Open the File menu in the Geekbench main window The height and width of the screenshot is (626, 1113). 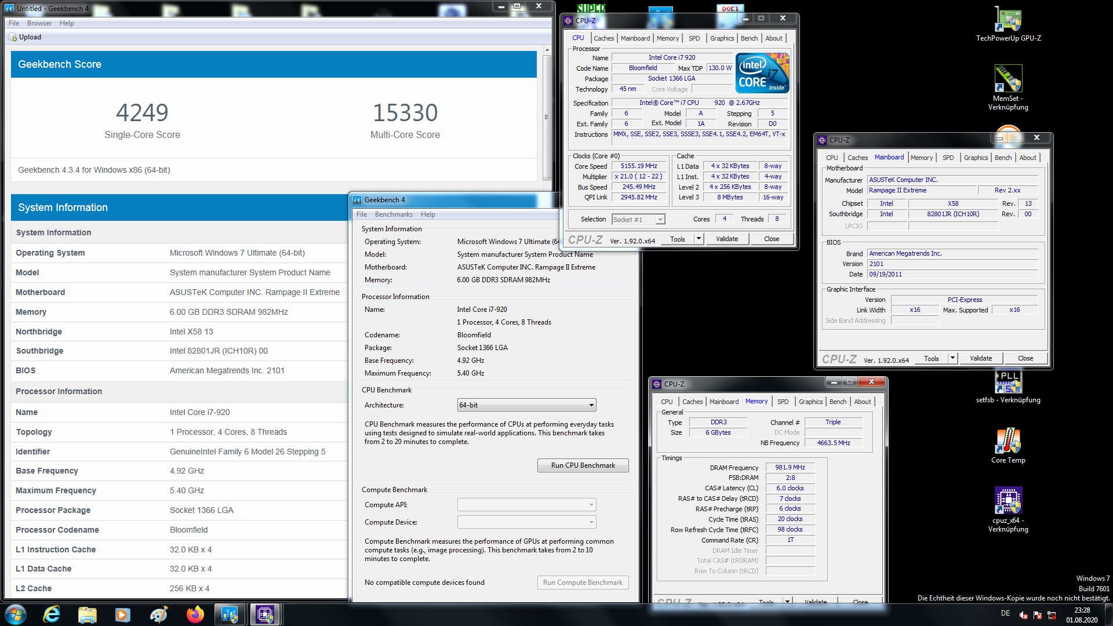[14, 23]
